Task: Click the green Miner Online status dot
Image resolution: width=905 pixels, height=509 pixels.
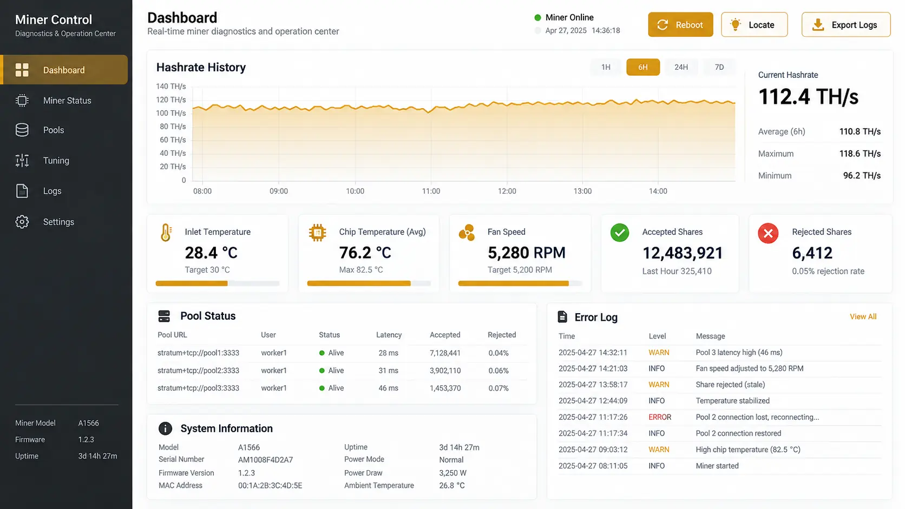Action: pos(537,17)
